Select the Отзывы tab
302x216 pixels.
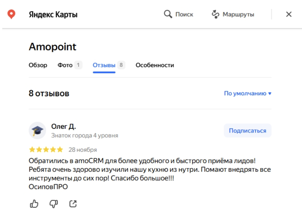point(104,65)
